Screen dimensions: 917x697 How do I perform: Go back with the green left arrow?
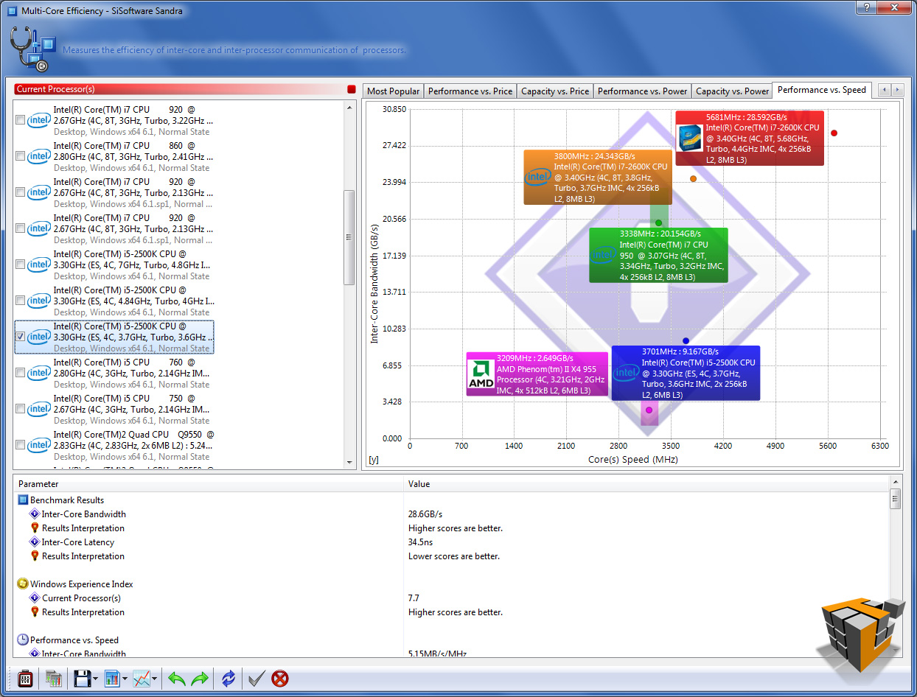point(176,678)
